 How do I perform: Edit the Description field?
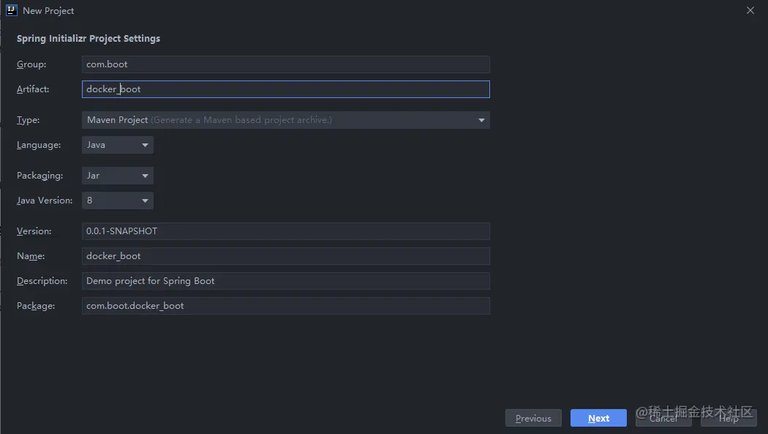coord(285,281)
